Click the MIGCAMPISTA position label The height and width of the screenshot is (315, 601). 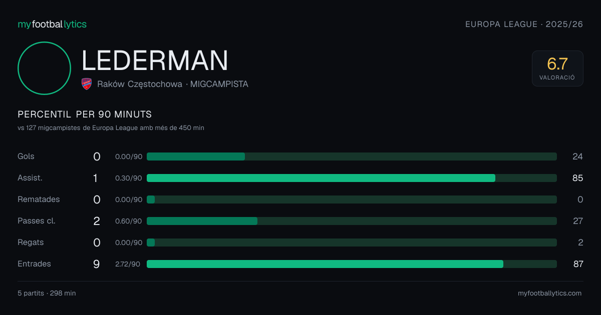(219, 84)
